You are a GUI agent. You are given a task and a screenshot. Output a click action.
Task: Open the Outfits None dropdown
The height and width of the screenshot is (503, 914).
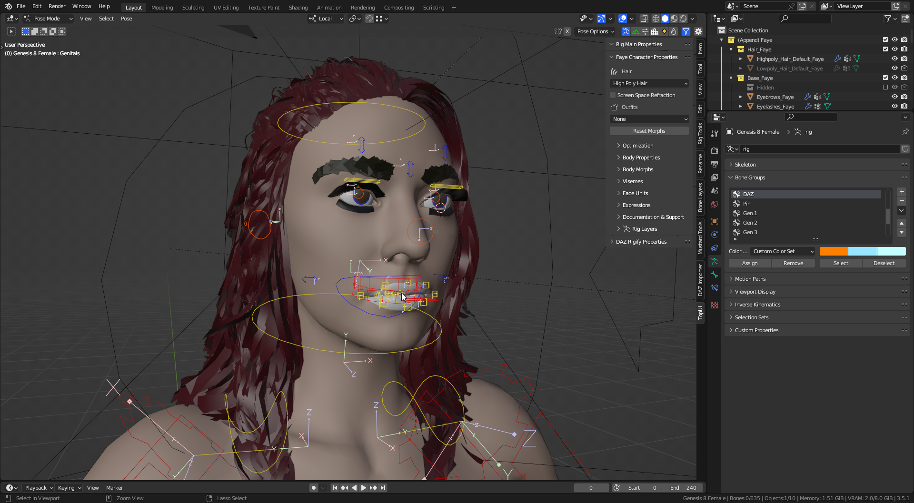click(x=649, y=119)
